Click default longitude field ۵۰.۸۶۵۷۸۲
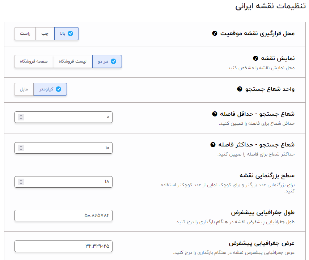 click(63, 216)
